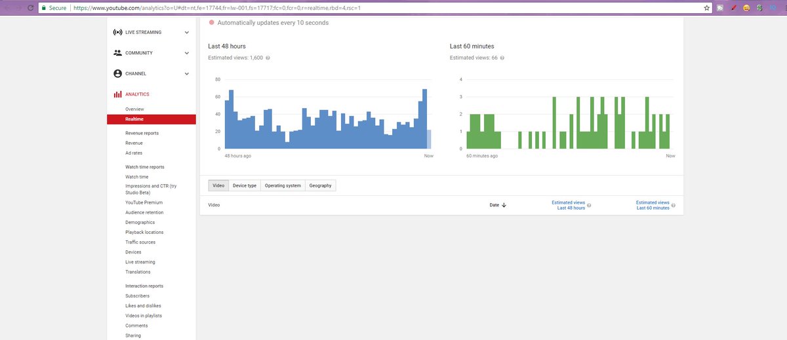Open Videos in playlists report
Viewport: 787px width, 340px height.
[x=144, y=316]
